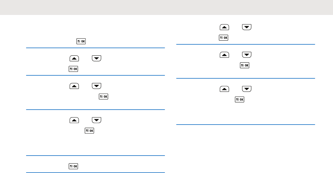Select up arrow in right column's top section
The image size is (333, 173).
224,27
